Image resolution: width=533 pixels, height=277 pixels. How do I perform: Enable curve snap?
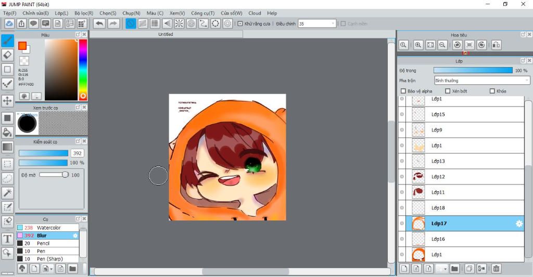click(204, 23)
